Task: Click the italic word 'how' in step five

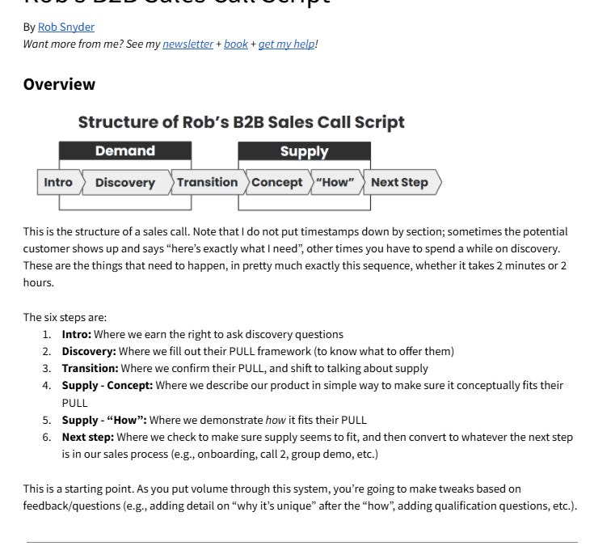Action: pyautogui.click(x=276, y=420)
